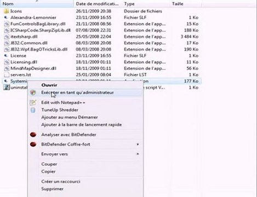Select the uninstall script file icon

pyautogui.click(x=7, y=88)
